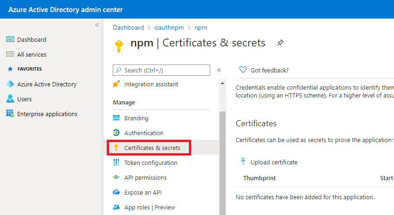
Task: Click the Got feedback heart icon
Action: 243,70
